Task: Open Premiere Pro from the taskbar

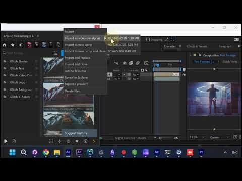Action: coord(201,152)
